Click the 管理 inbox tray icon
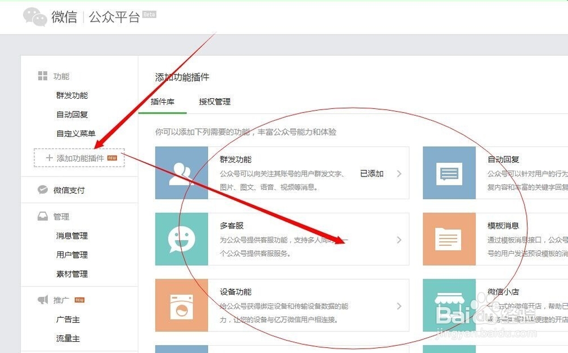568x353 pixels. click(x=43, y=216)
